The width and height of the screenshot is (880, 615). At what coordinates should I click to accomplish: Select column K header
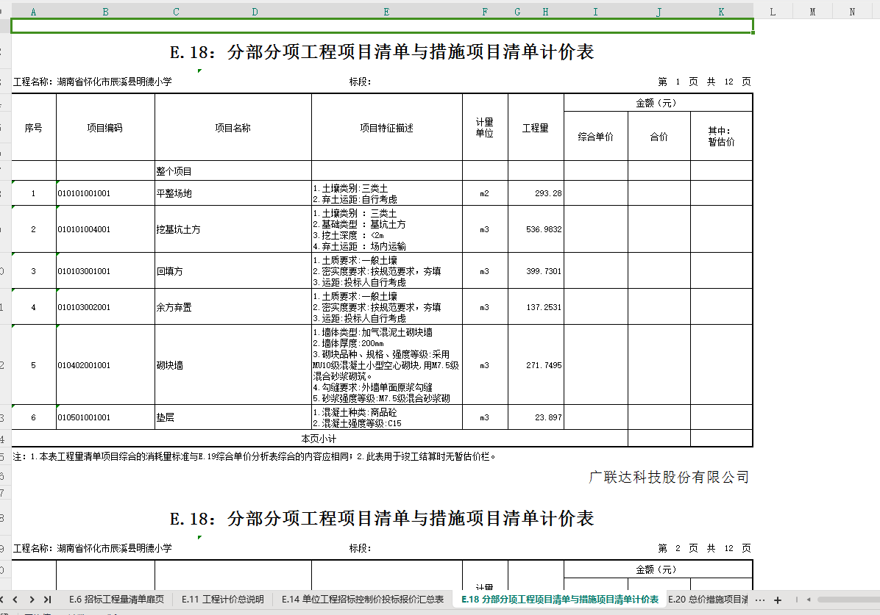(721, 12)
